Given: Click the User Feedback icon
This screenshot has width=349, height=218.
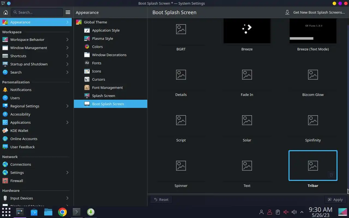Looking at the screenshot, I should (5, 147).
